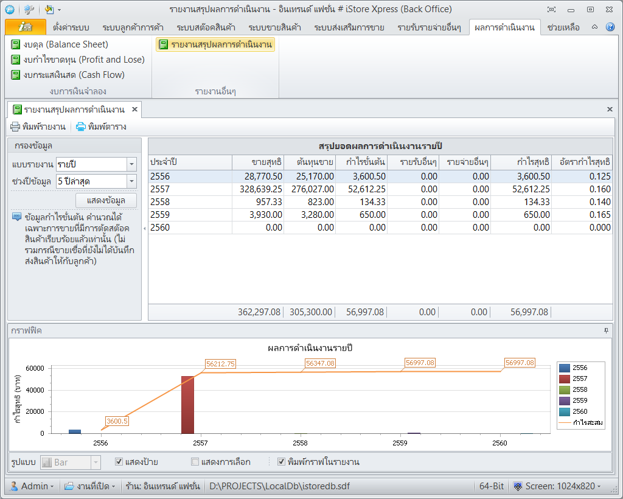Toggle the พิมพ์กราฟในรายงาน checkbox

[x=281, y=462]
